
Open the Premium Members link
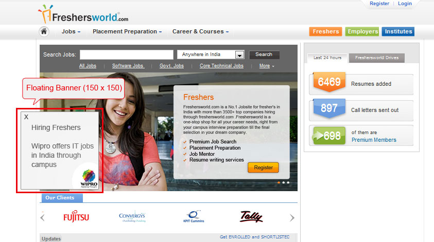tap(374, 140)
